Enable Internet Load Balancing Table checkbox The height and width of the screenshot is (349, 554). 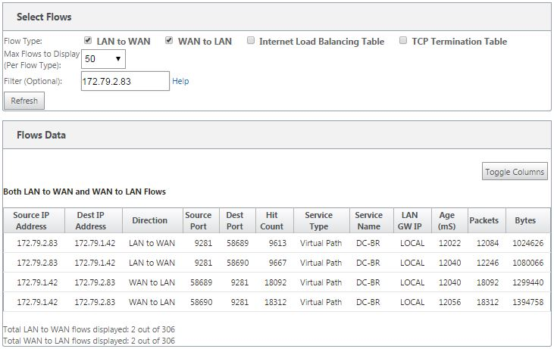pos(251,40)
